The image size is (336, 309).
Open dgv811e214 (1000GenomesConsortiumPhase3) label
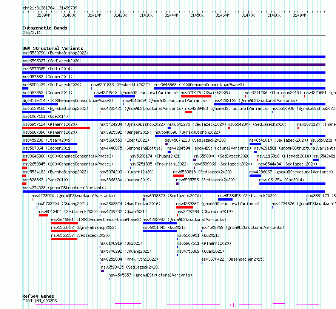coord(68,100)
